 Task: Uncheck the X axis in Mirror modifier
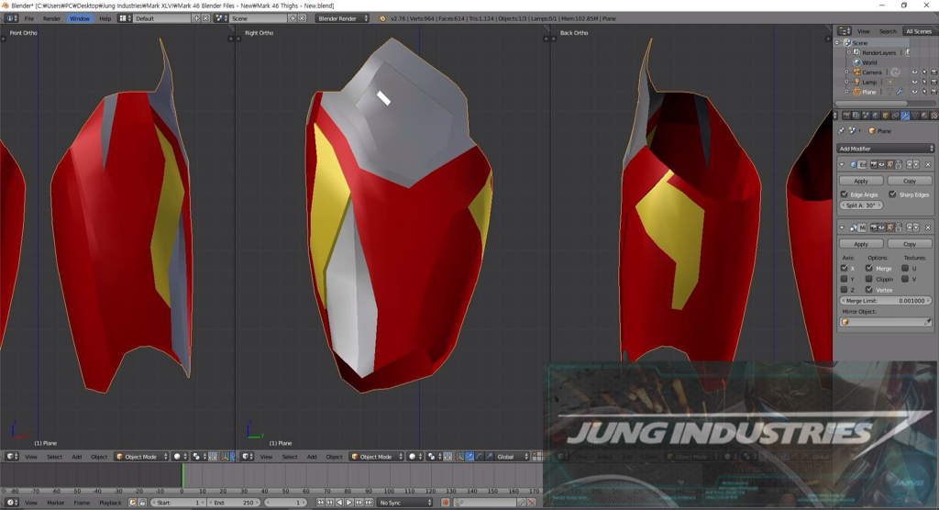844,268
